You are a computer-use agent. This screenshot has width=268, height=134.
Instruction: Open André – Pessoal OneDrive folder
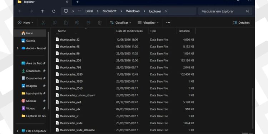coord(34,48)
